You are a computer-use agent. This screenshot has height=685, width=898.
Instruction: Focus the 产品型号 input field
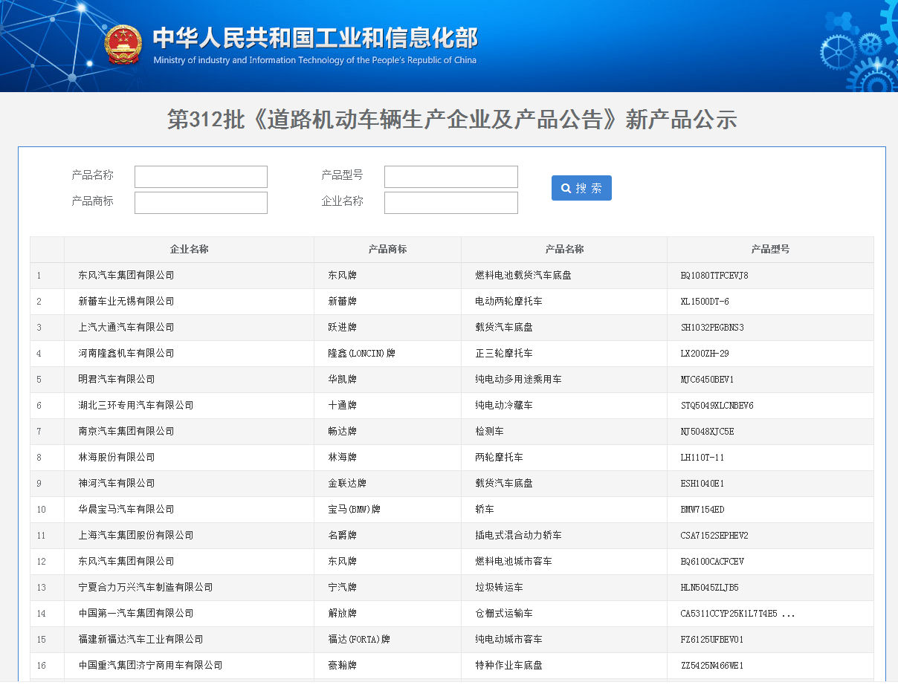tap(451, 177)
